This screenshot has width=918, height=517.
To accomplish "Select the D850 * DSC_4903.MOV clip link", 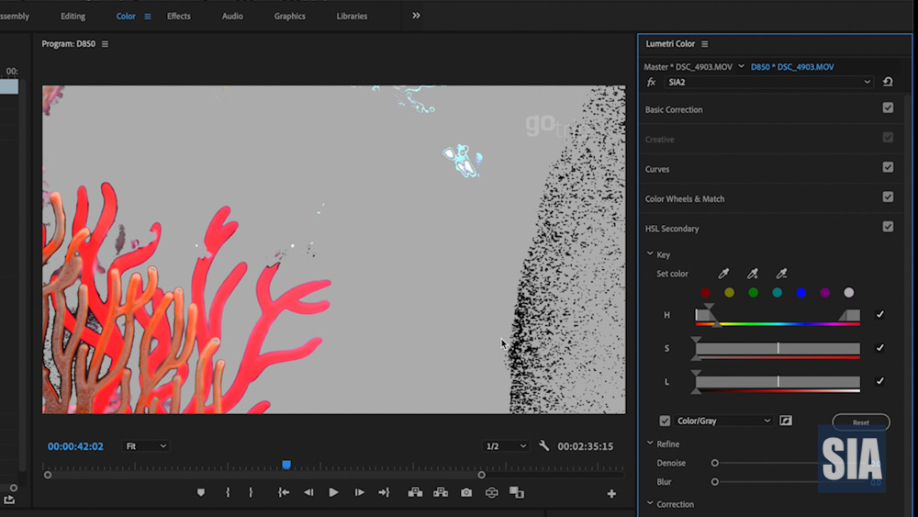I will click(792, 67).
